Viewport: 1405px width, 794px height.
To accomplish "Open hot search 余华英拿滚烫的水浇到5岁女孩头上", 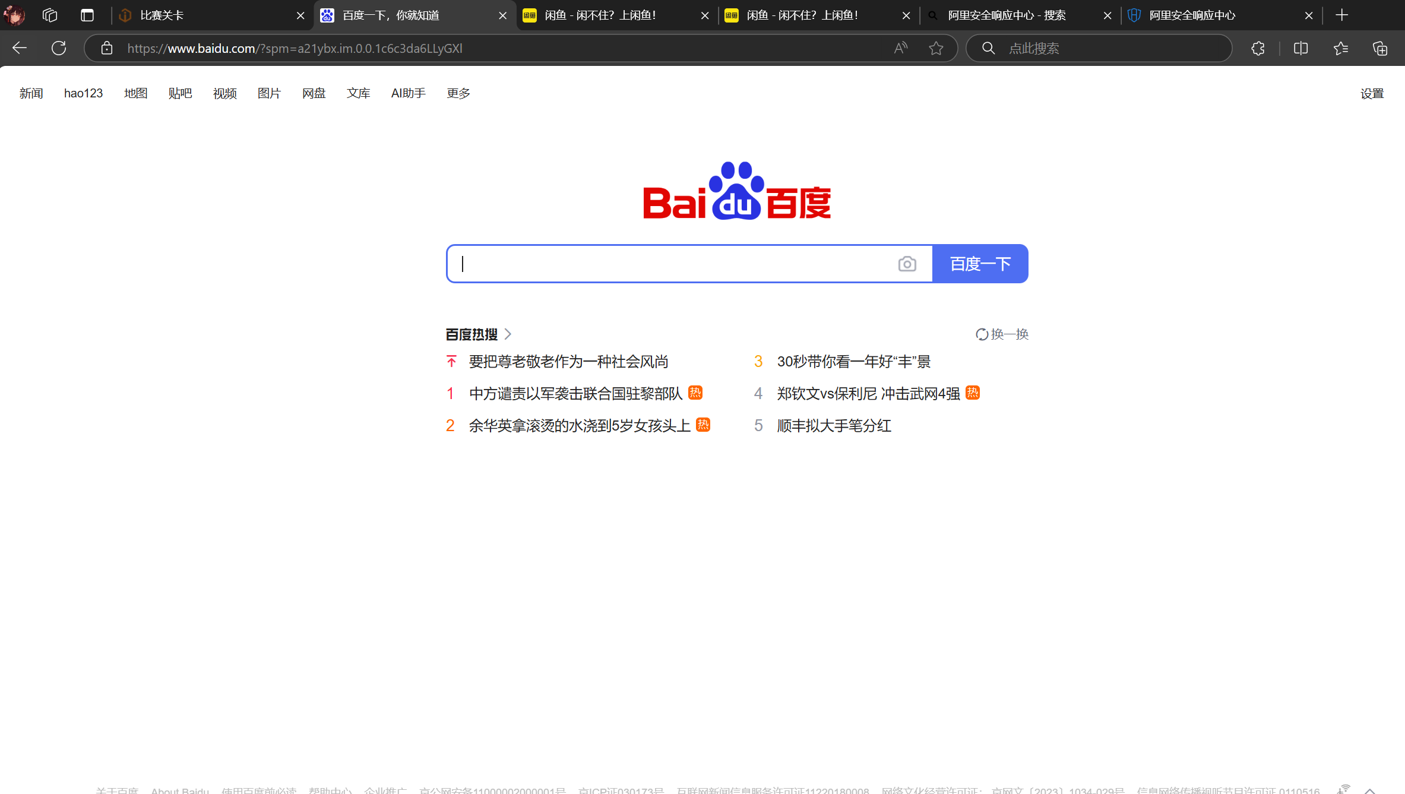I will coord(580,426).
